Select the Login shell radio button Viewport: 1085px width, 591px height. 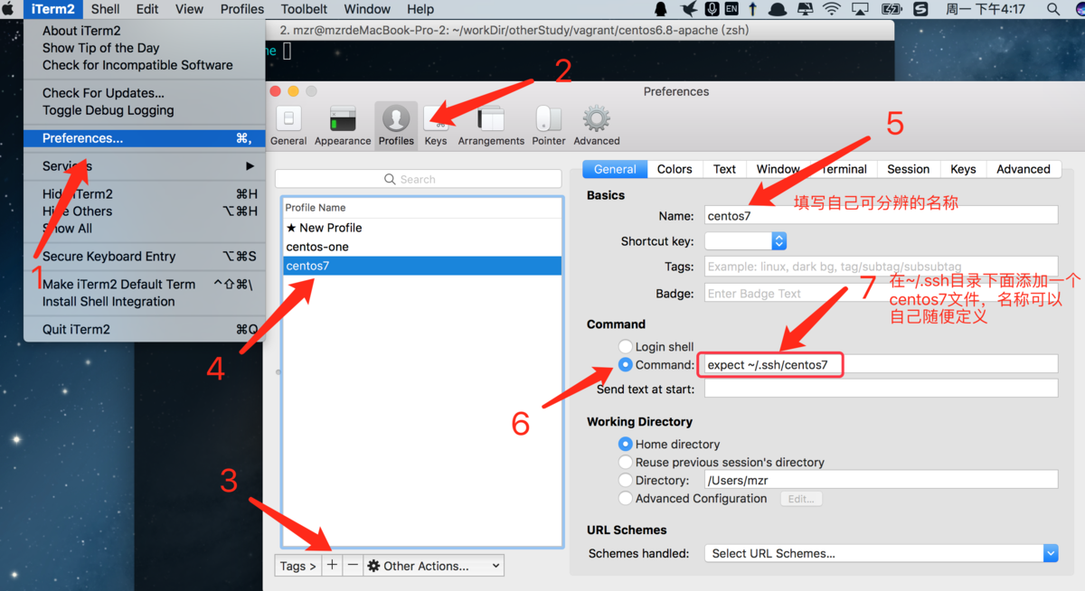[626, 346]
